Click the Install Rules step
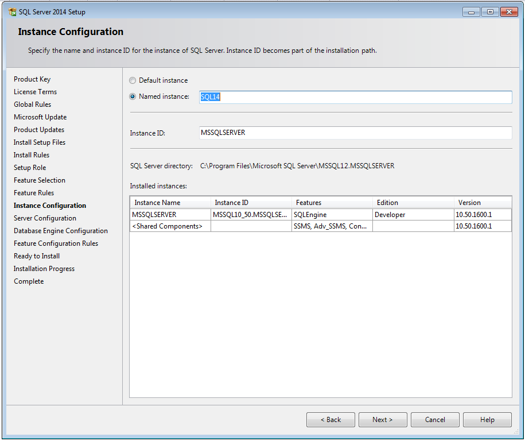Image resolution: width=525 pixels, height=441 pixels. click(x=32, y=155)
